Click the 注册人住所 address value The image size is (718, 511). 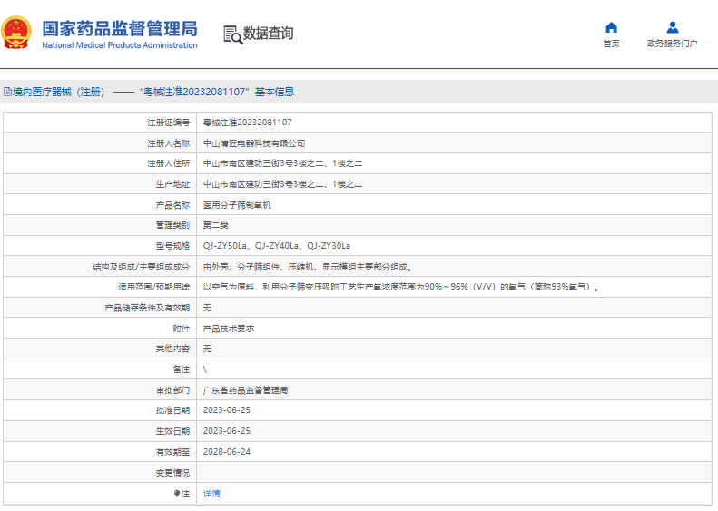(282, 163)
